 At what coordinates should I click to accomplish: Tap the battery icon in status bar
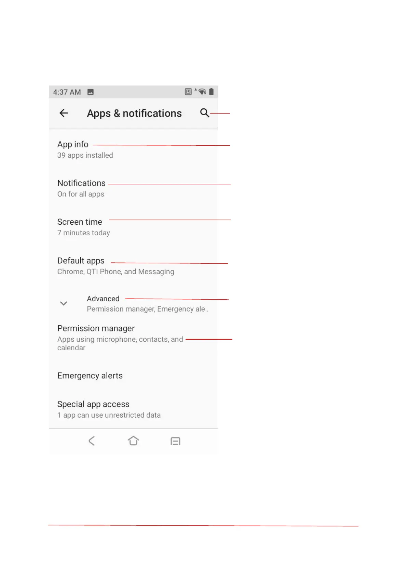point(212,92)
